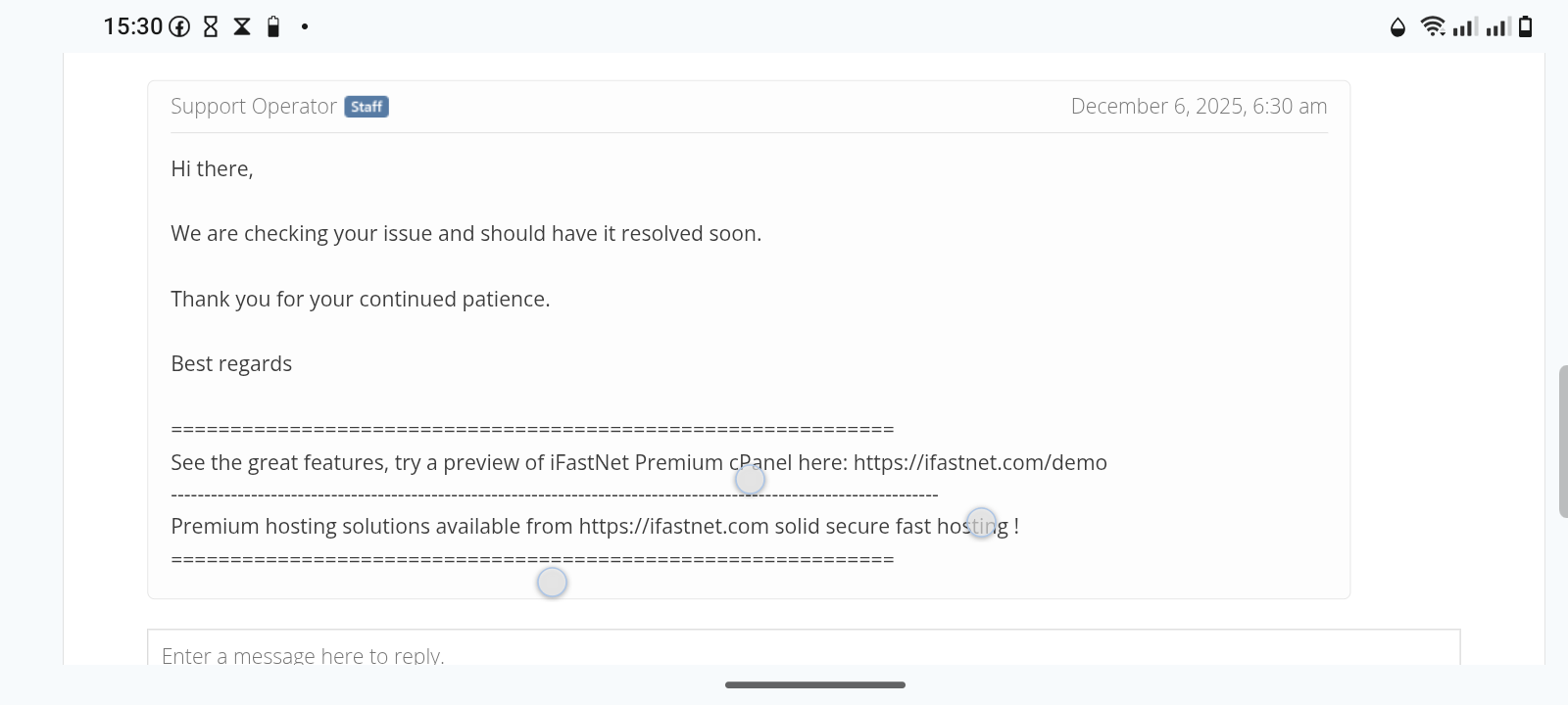Open the Premium hosting https://ifastnet.com link
The image size is (1568, 705).
tap(673, 527)
